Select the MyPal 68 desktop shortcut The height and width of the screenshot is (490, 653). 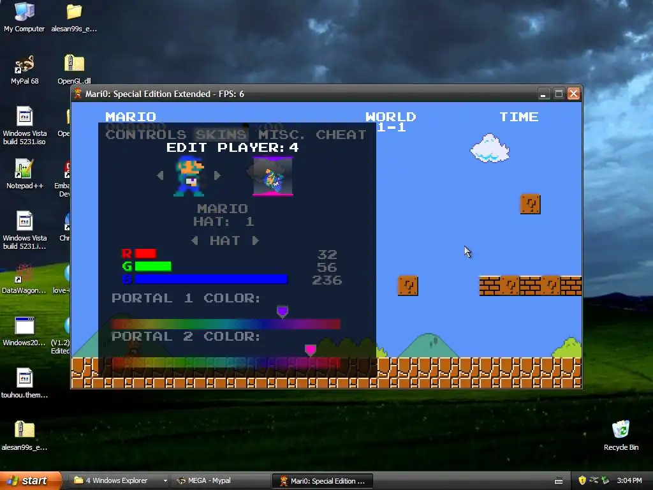pos(25,70)
